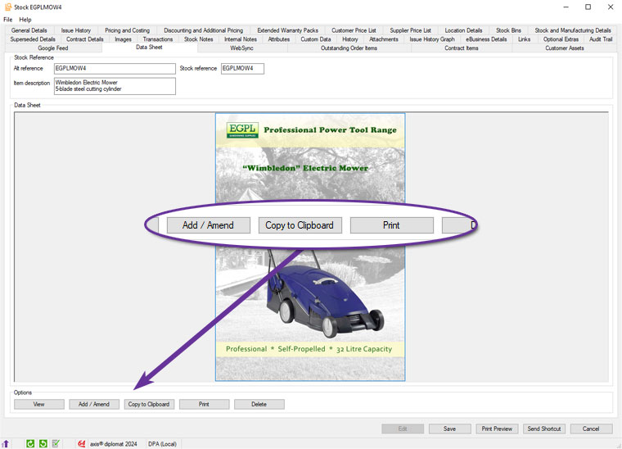The height and width of the screenshot is (449, 622).
Task: Click the Add / Amend button under Options
Action: pos(94,404)
